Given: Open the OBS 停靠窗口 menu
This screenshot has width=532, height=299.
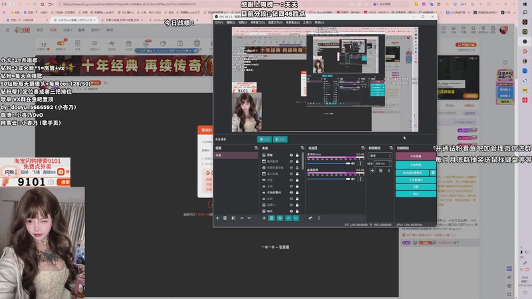Looking at the screenshot, I should pyautogui.click(x=257, y=23).
